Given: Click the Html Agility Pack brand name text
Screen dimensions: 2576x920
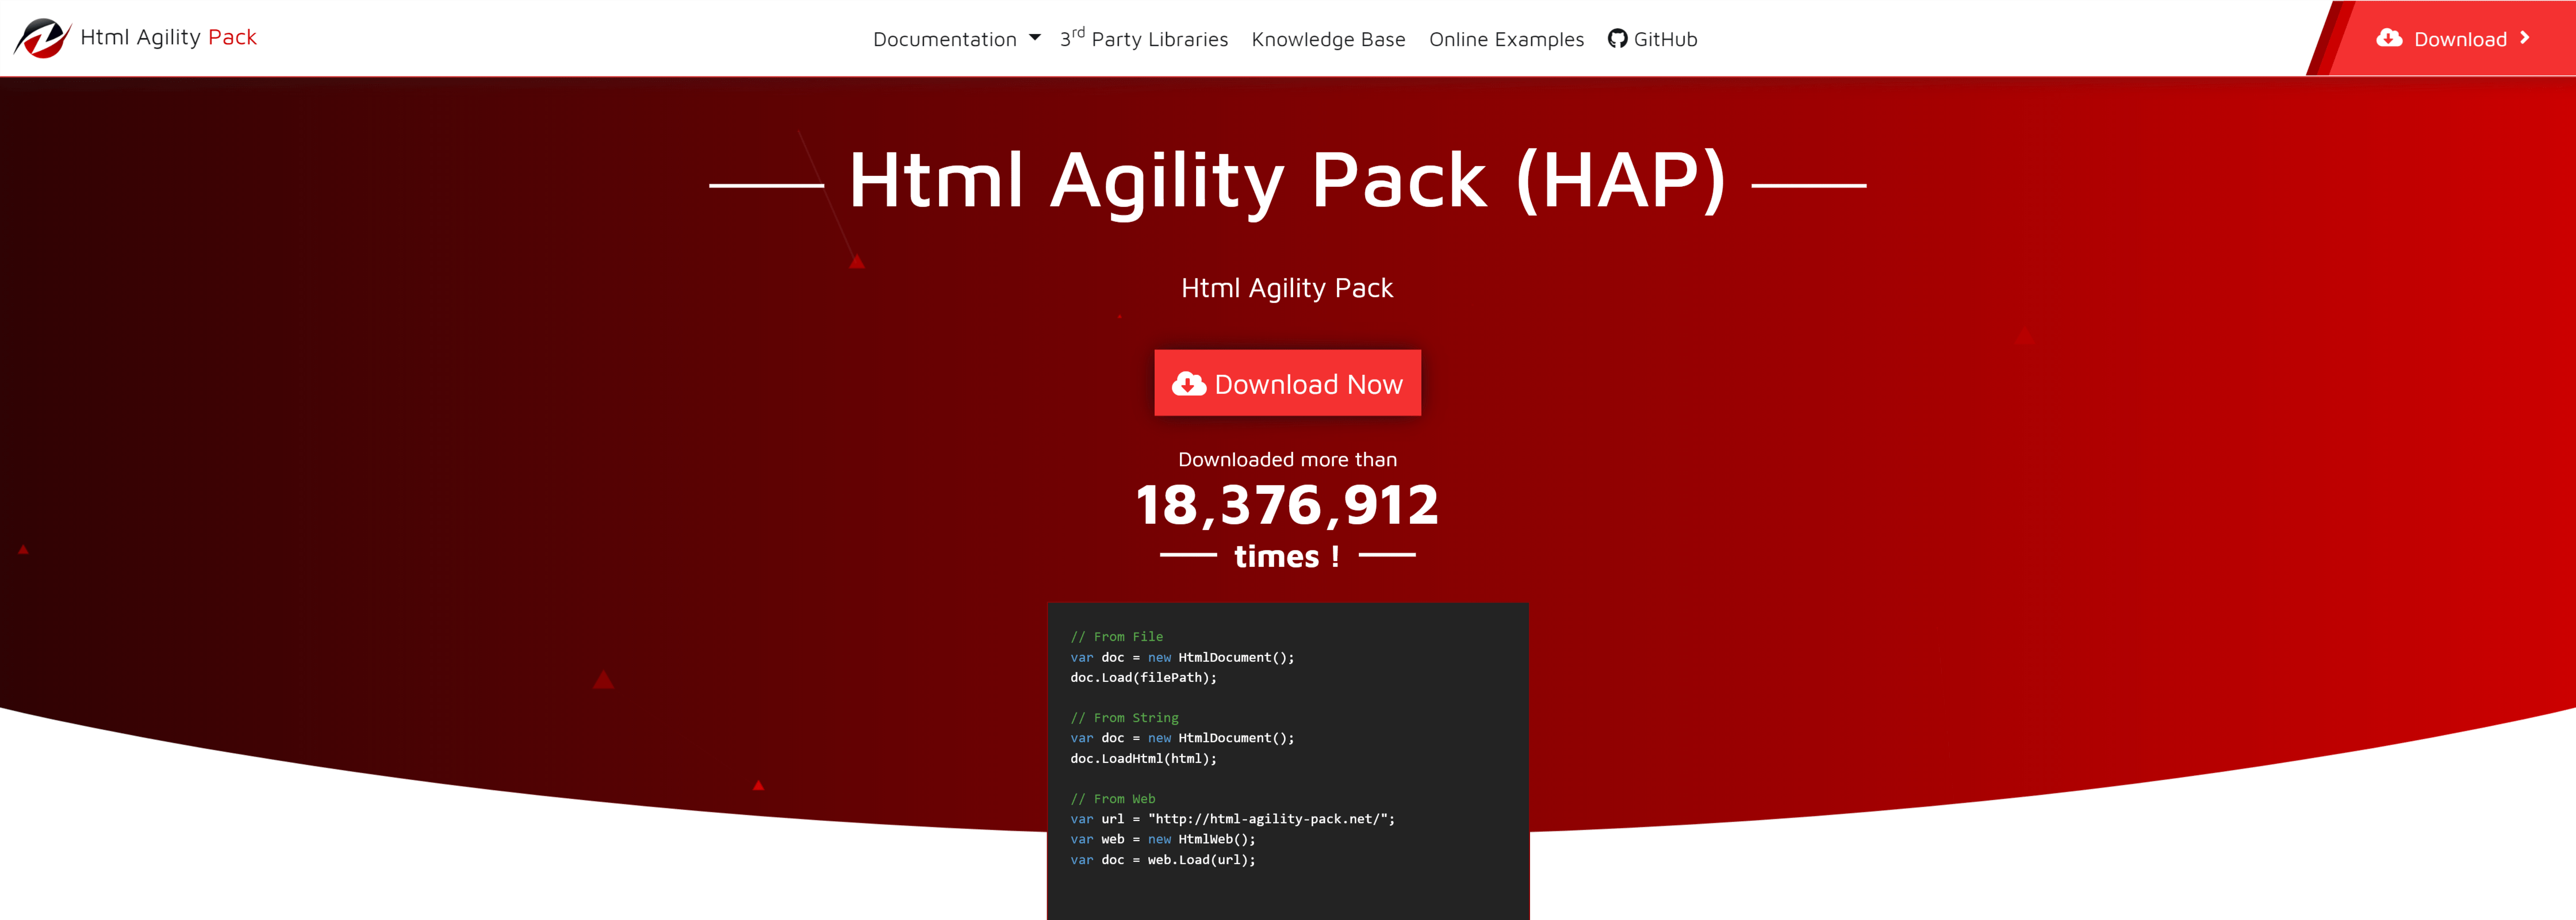Looking at the screenshot, I should coord(168,37).
